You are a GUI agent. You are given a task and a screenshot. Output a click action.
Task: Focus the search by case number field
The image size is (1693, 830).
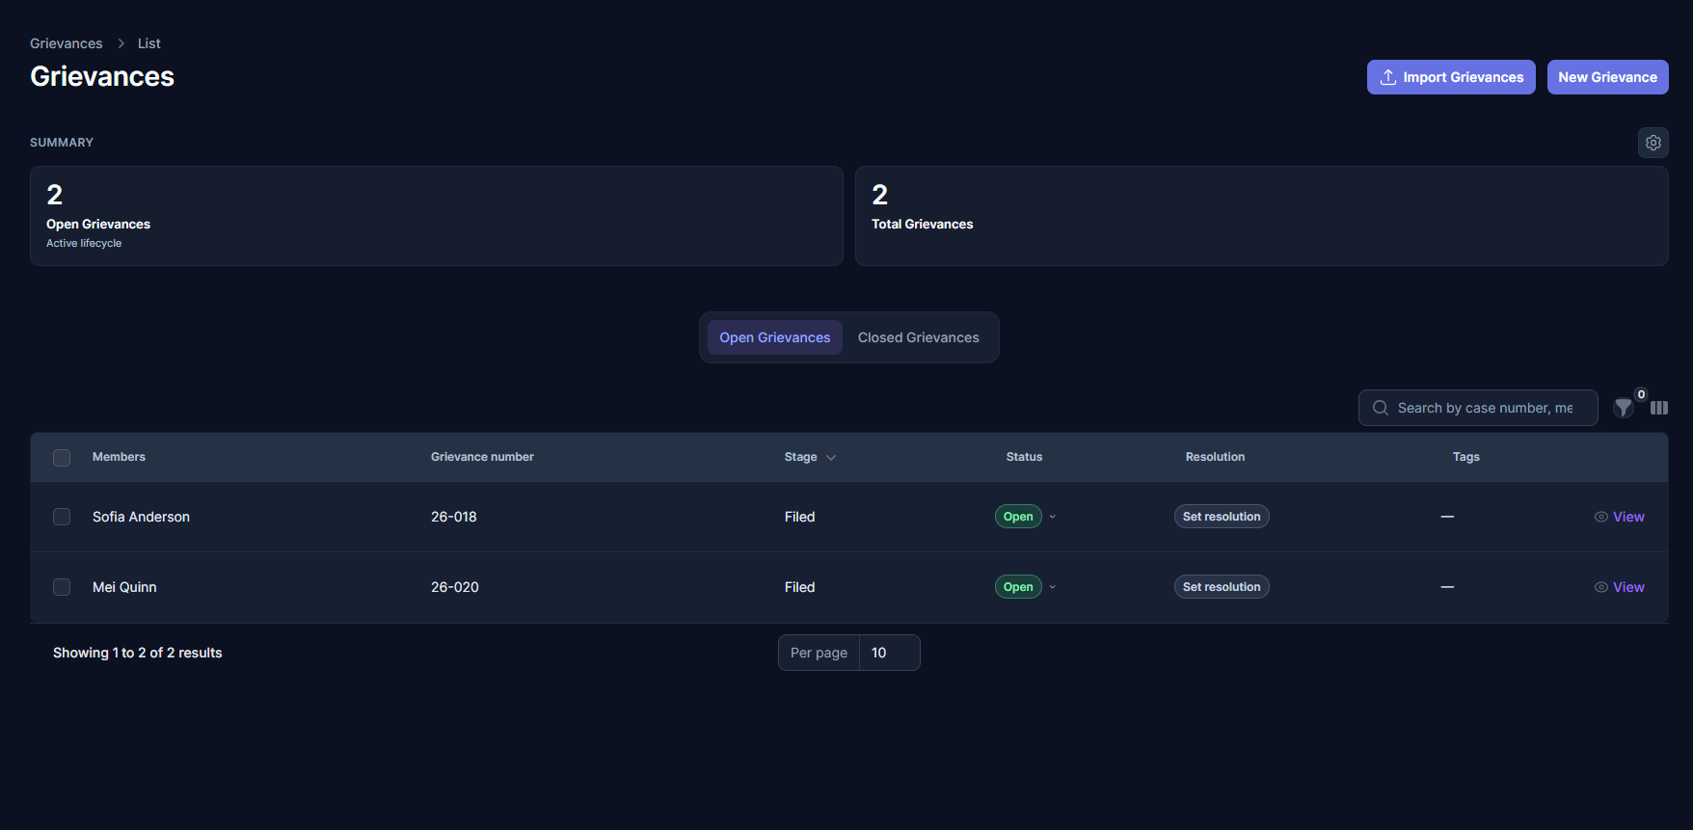(x=1478, y=408)
